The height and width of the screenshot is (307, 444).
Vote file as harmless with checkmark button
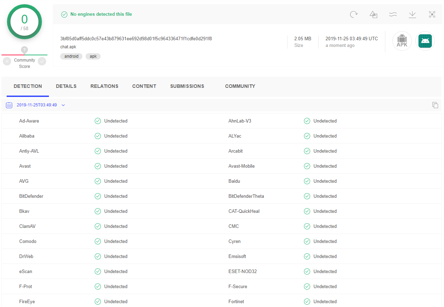pos(42,61)
